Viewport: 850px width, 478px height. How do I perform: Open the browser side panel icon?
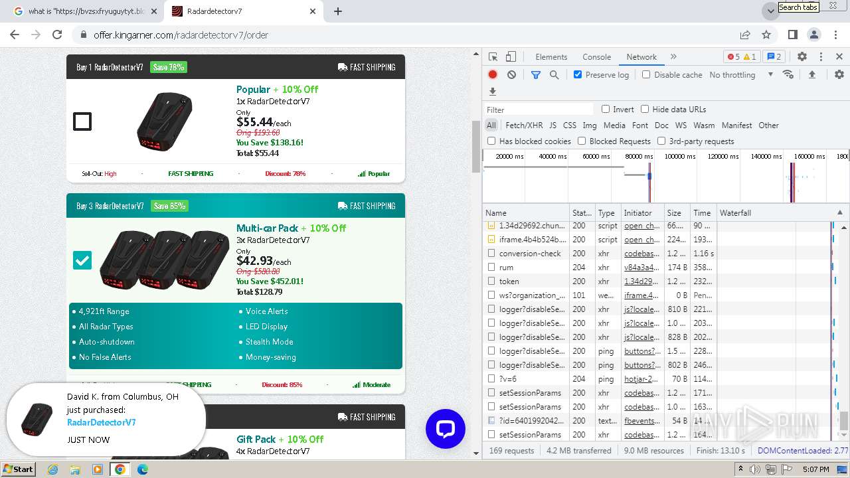[x=793, y=35]
